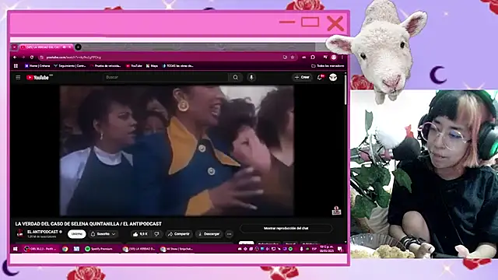Viewport: 498px width, 280px height.
Task: Like the video with thumbs up
Action: click(x=140, y=234)
